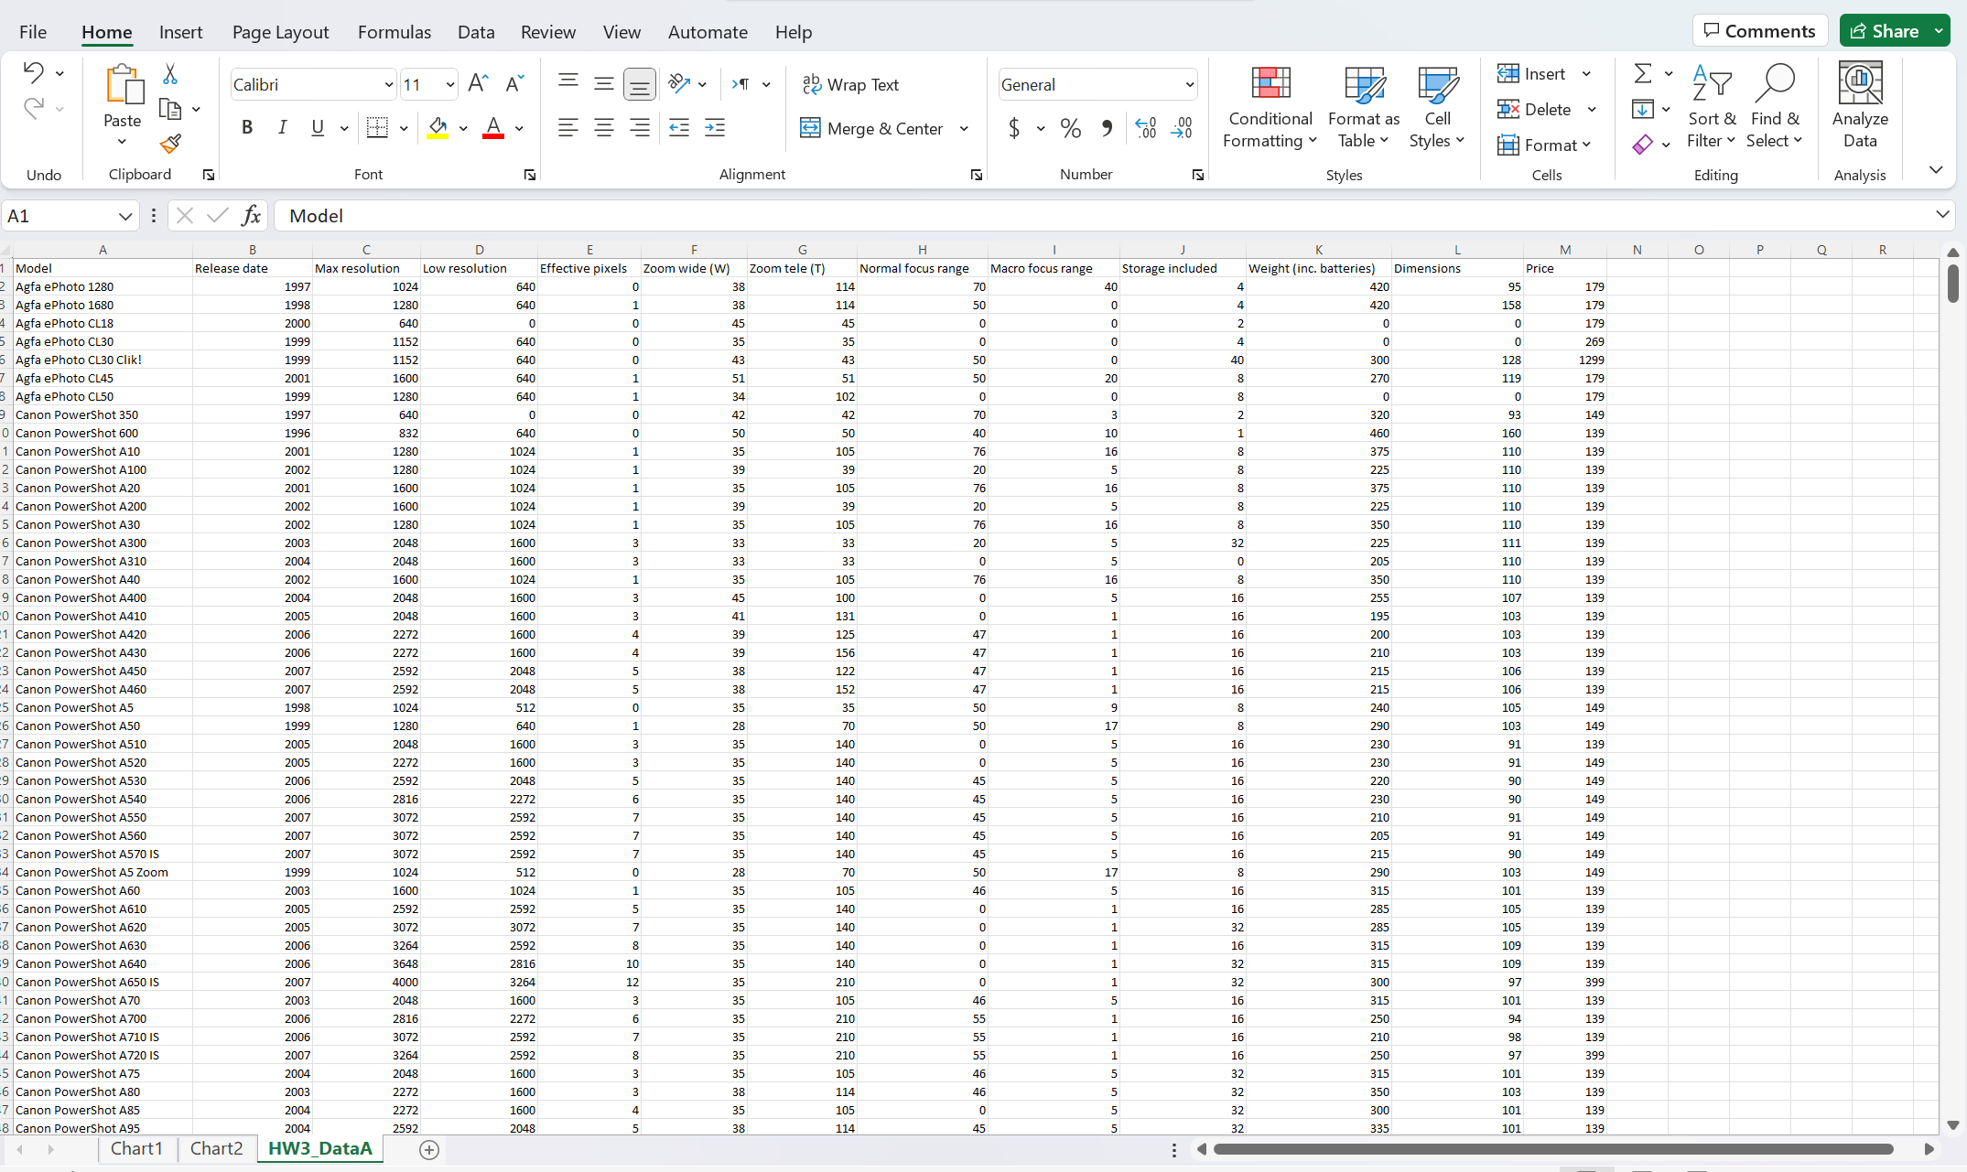Image resolution: width=1967 pixels, height=1172 pixels.
Task: Toggle Wrap Text
Action: [x=851, y=85]
